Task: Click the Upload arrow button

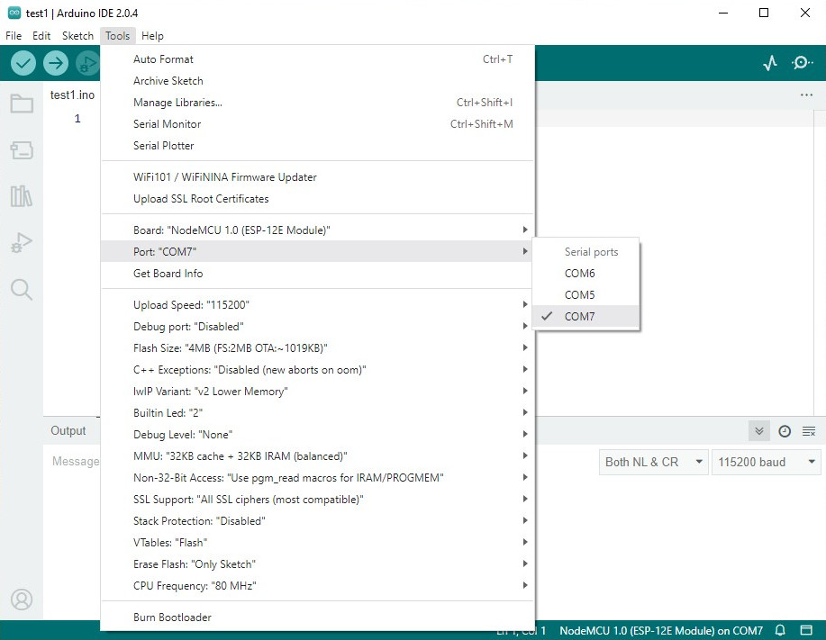Action: (x=56, y=63)
